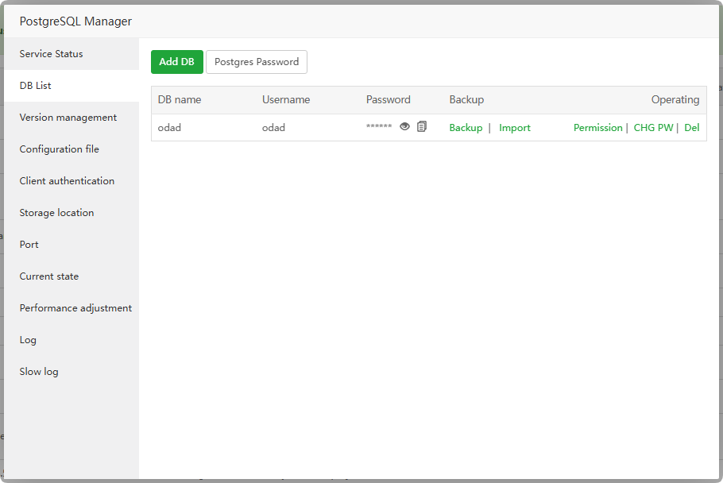
Task: Click the Username column header
Action: tap(286, 99)
